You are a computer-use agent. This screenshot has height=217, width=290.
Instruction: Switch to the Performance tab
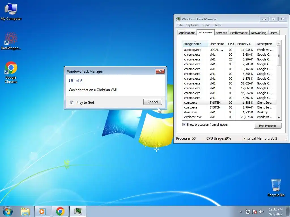pyautogui.click(x=239, y=33)
